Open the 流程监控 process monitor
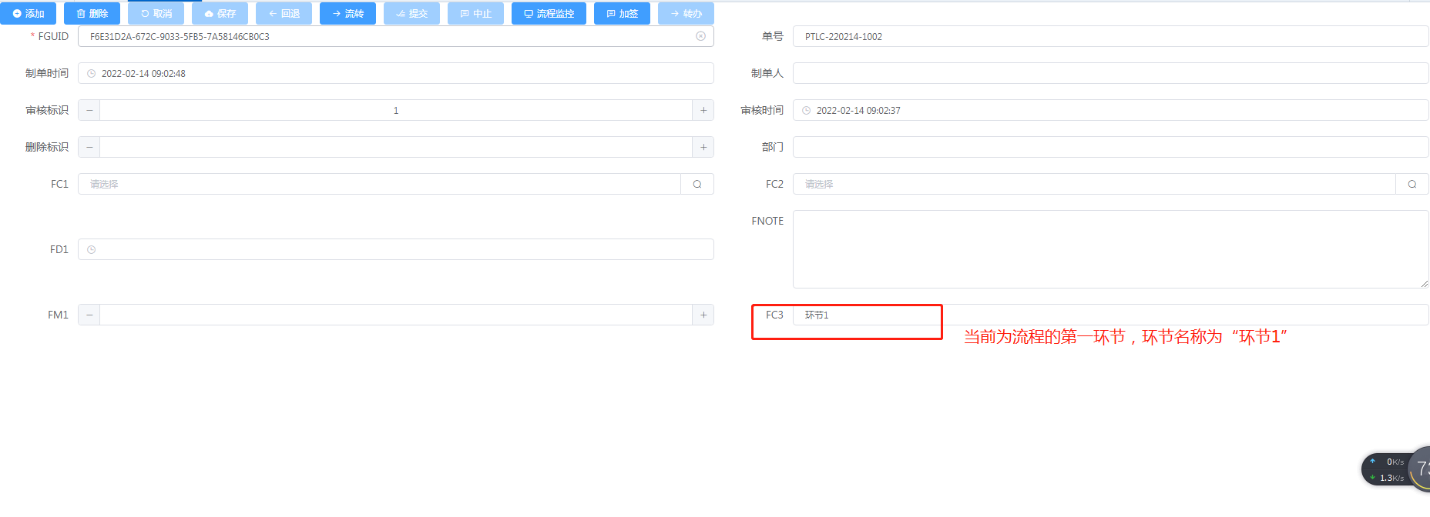1430x517 pixels. click(549, 14)
